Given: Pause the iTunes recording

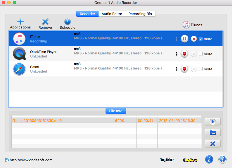Looking at the screenshot, I should point(185,39).
